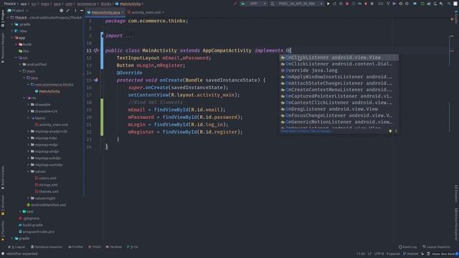Click expand/collapse all icon in Project panel

coord(67,11)
